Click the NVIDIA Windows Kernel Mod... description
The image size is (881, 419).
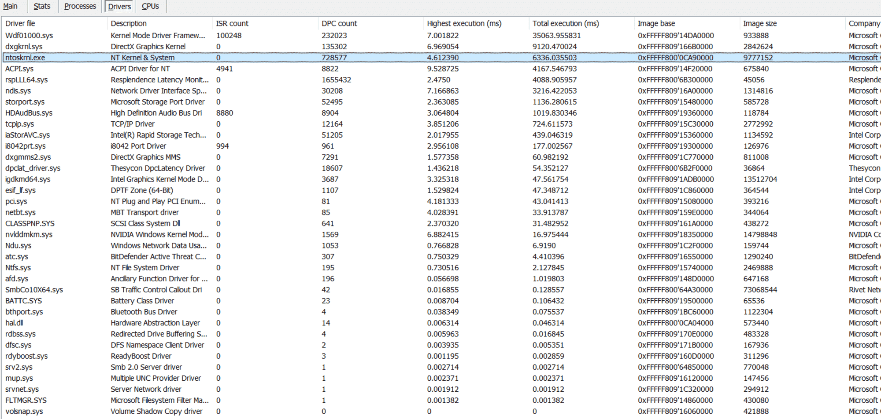160,234
